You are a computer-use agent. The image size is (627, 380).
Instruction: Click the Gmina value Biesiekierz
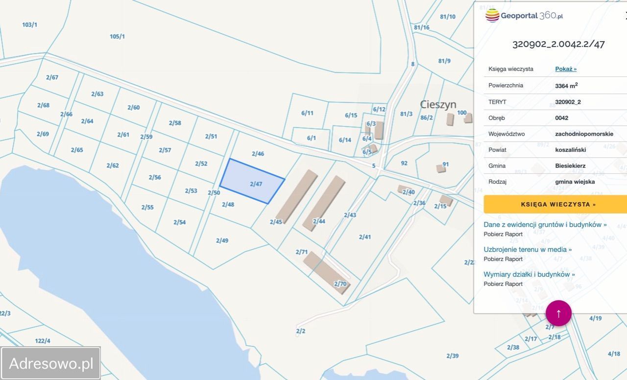(x=570, y=166)
